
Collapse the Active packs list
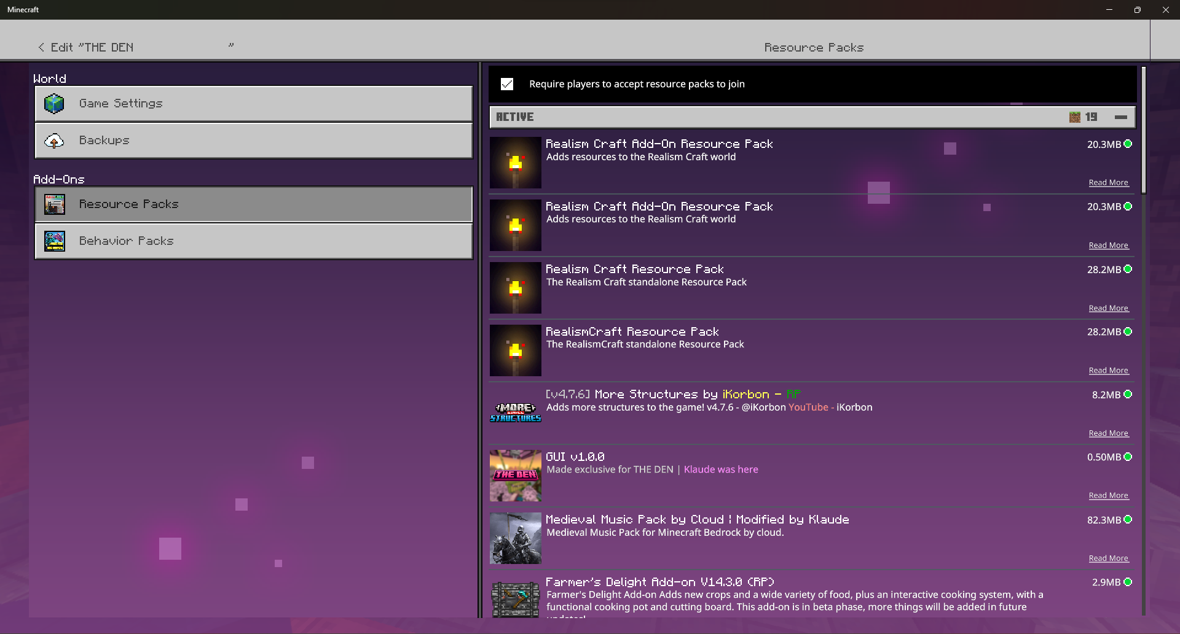1120,117
